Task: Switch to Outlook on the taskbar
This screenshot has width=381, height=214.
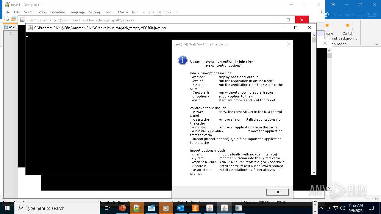Action: (x=180, y=208)
